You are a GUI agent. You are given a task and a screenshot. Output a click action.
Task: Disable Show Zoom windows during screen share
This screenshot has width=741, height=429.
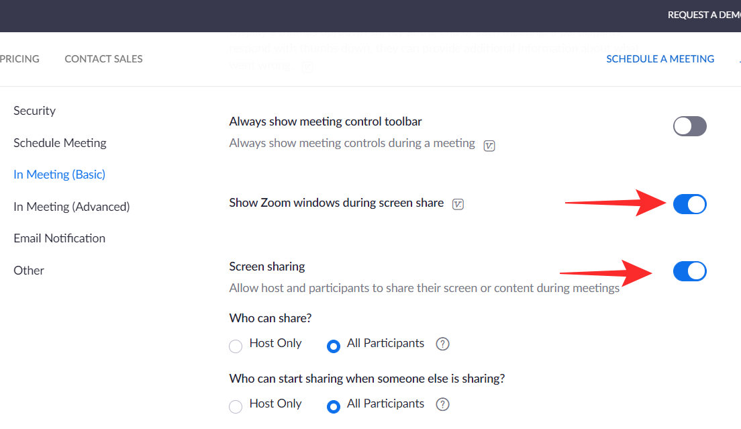pos(689,204)
